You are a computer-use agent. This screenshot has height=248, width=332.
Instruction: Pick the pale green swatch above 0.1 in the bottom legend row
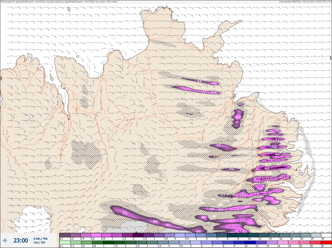(65, 243)
